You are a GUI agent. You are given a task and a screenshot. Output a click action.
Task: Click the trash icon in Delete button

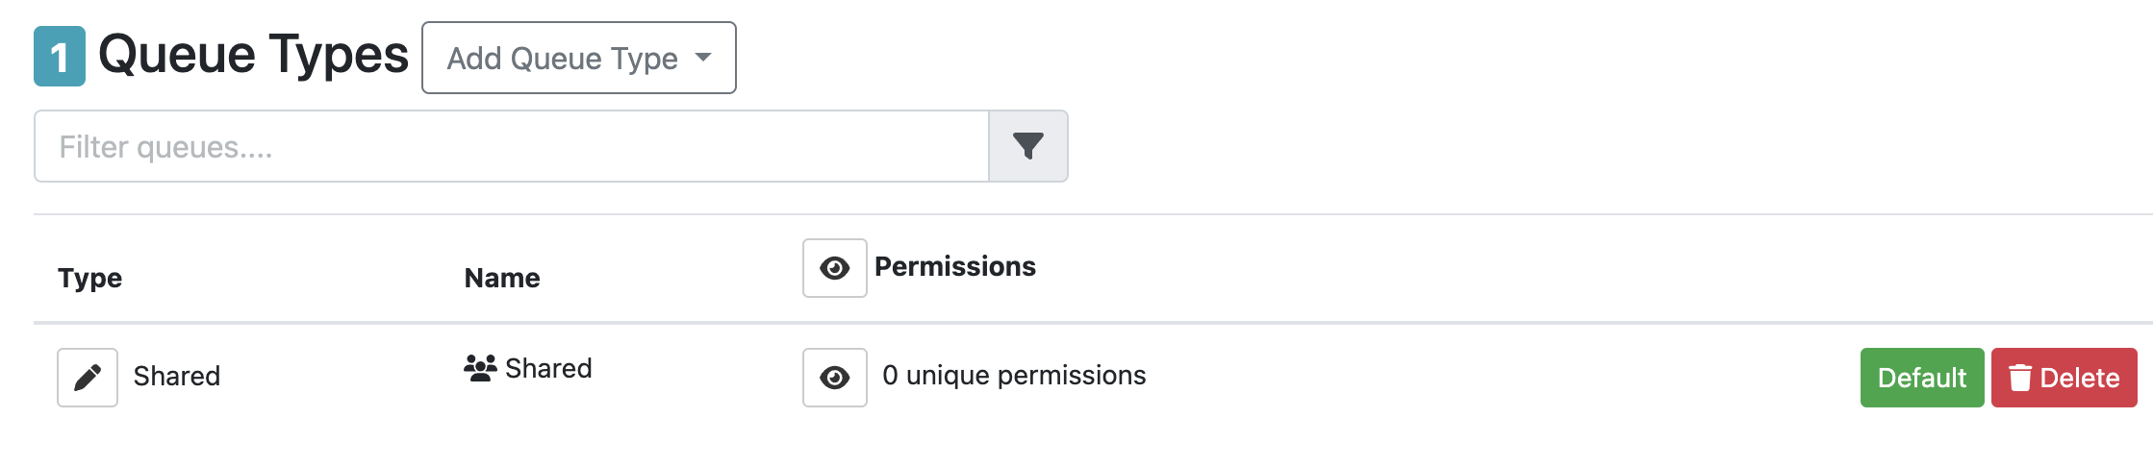(2020, 378)
